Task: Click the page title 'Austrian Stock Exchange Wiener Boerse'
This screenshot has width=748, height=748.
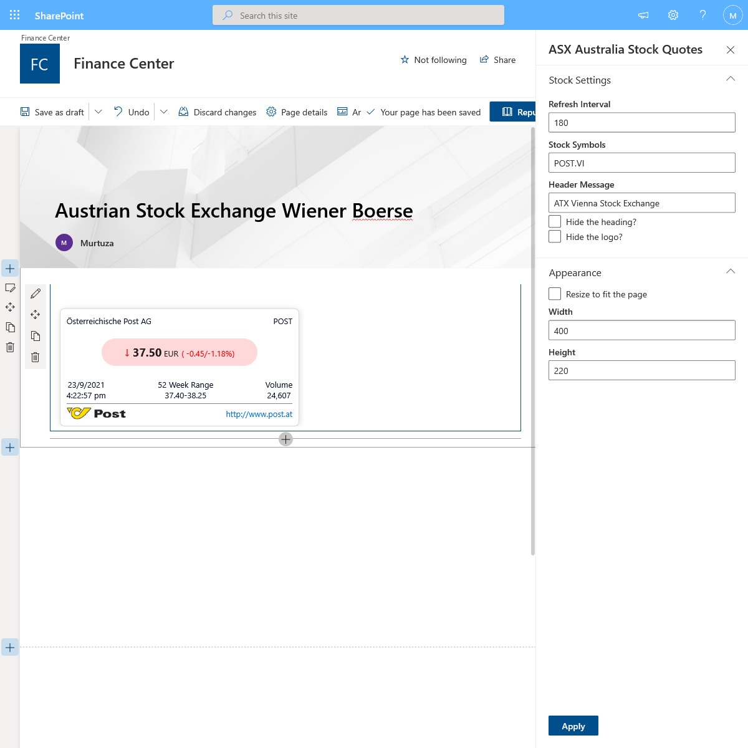Action: pyautogui.click(x=234, y=211)
